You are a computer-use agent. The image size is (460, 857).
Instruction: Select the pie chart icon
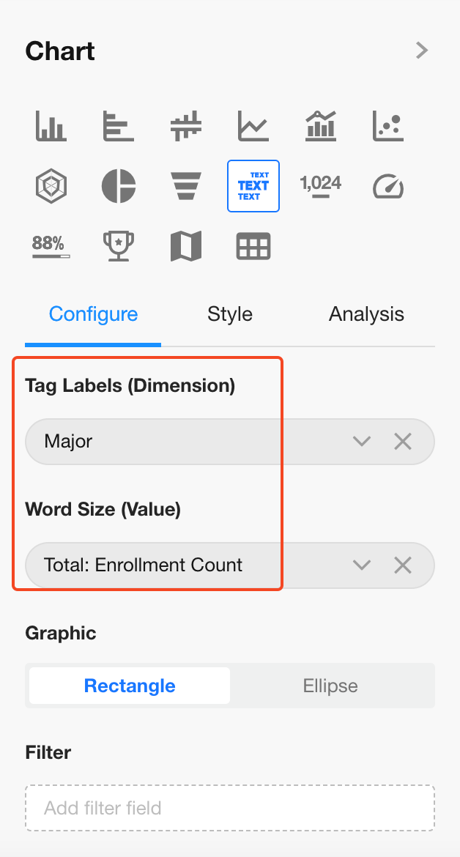(118, 186)
